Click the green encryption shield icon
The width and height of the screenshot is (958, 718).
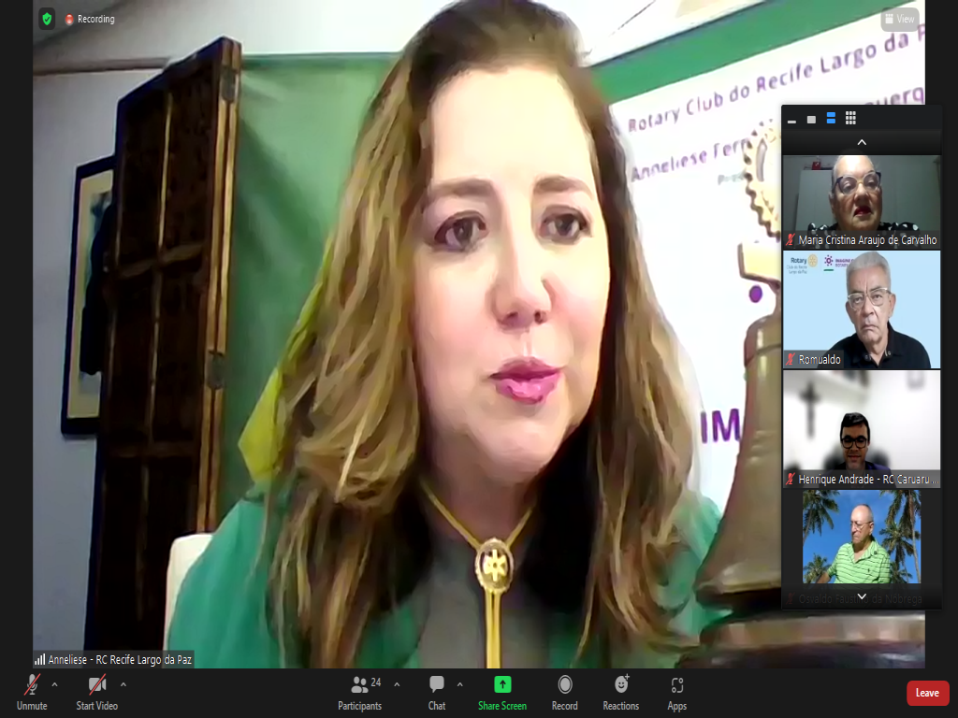point(47,19)
